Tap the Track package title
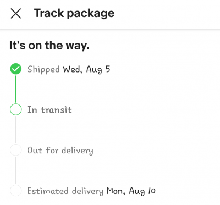 pyautogui.click(x=74, y=13)
